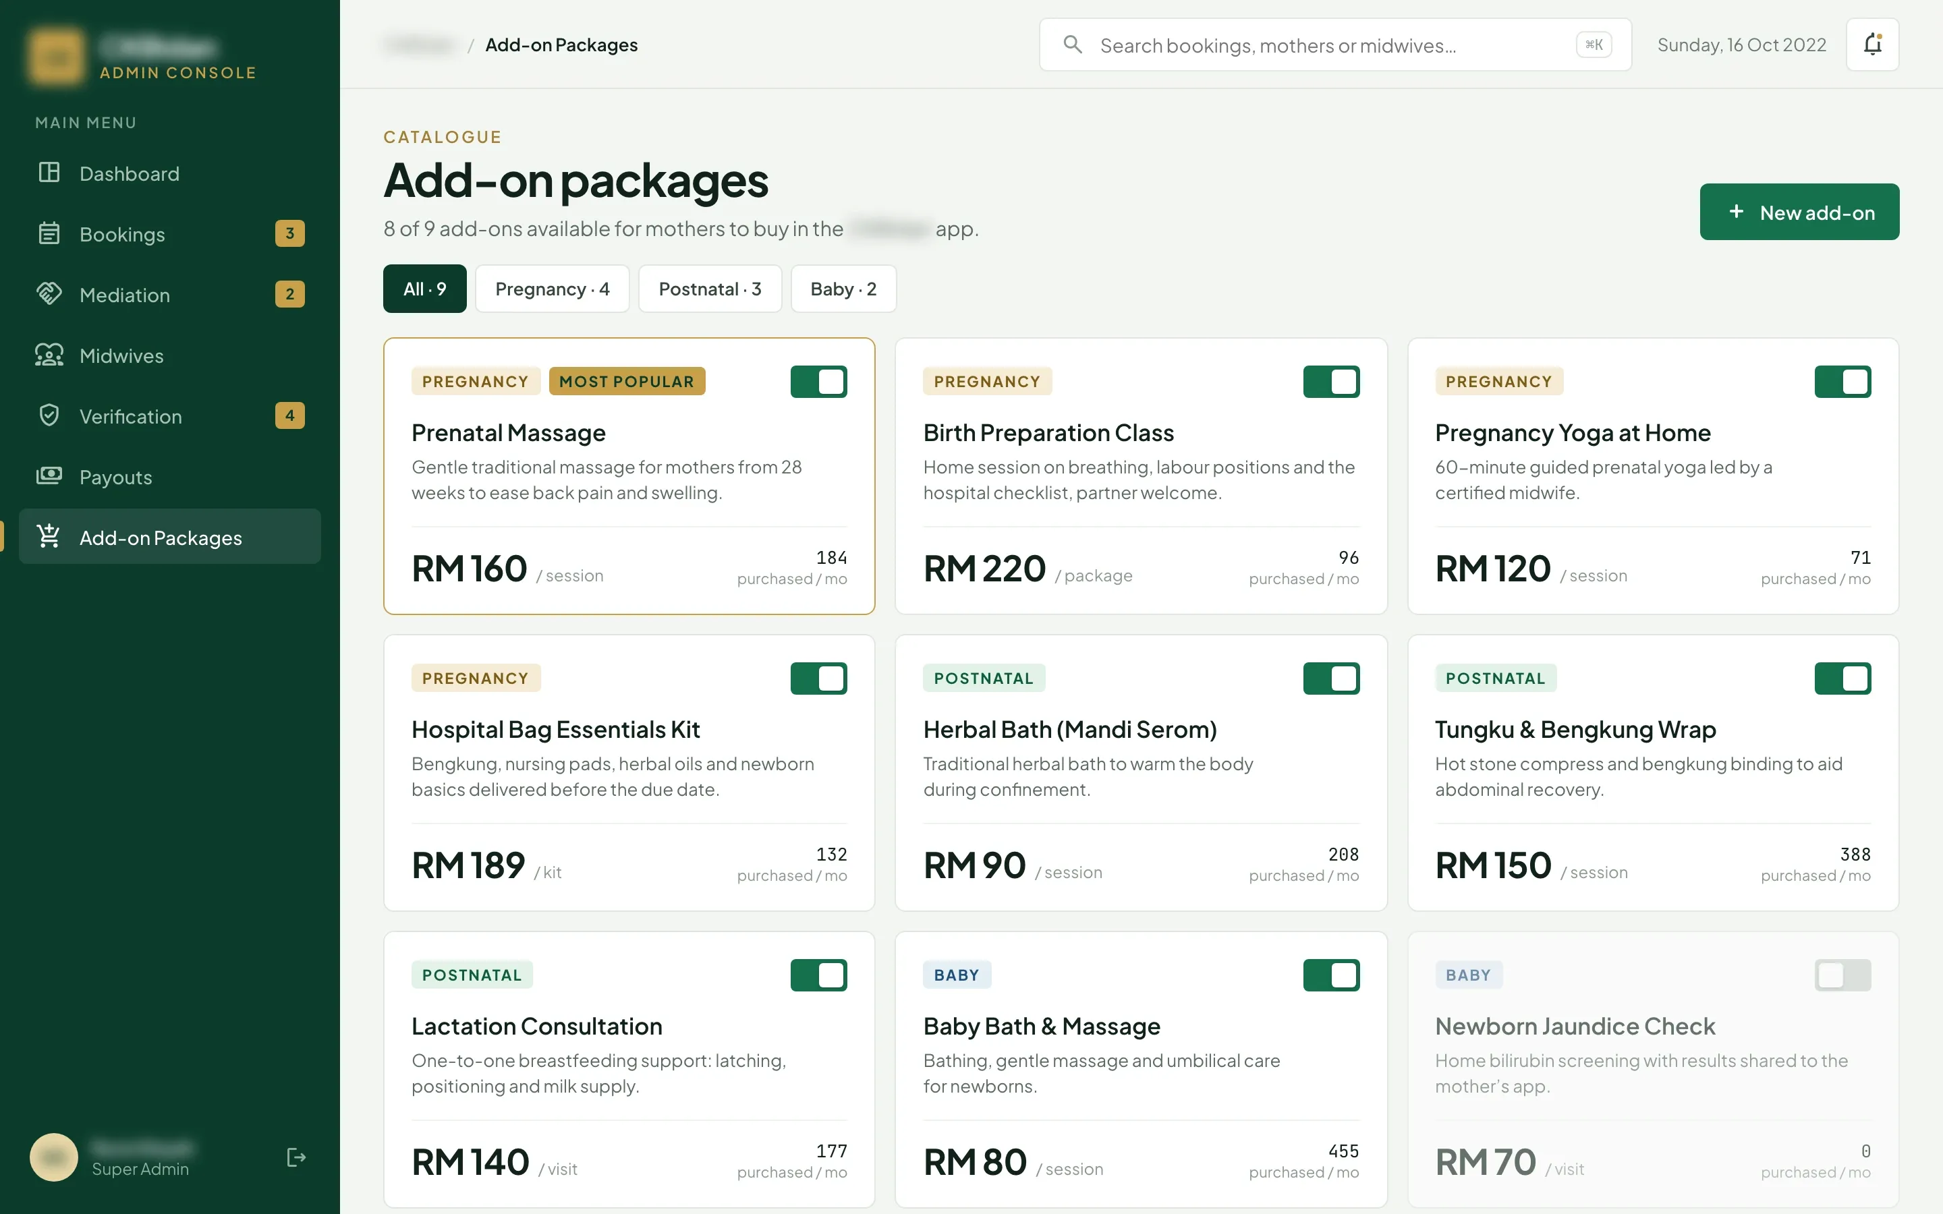Open the Dashboard menu icon
Image resolution: width=1943 pixels, height=1214 pixels.
[x=49, y=173]
